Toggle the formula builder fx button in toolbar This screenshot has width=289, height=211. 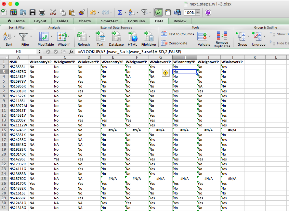(159, 13)
